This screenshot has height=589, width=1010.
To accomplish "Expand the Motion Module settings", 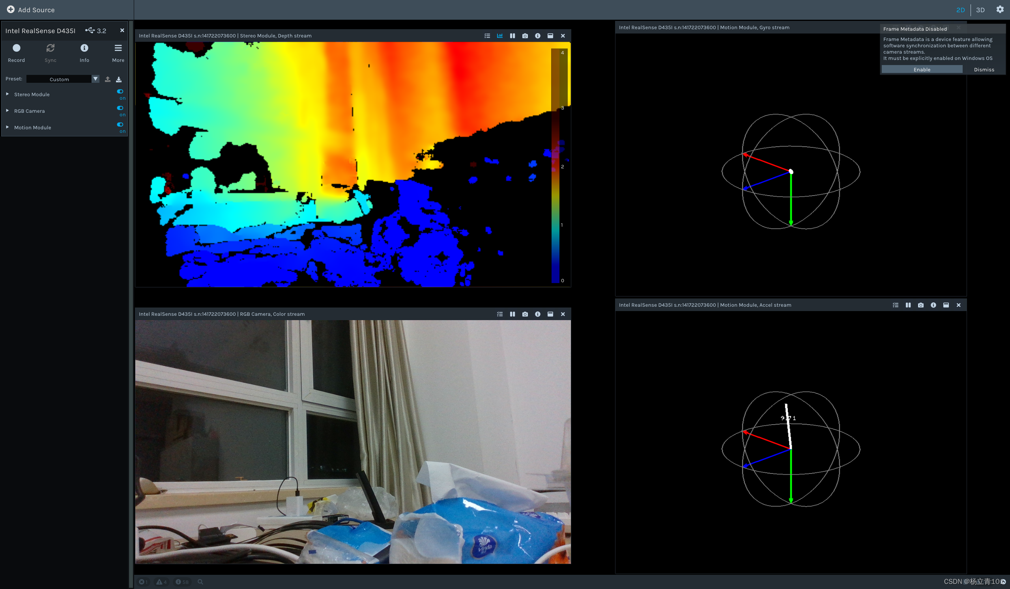I will (x=7, y=127).
